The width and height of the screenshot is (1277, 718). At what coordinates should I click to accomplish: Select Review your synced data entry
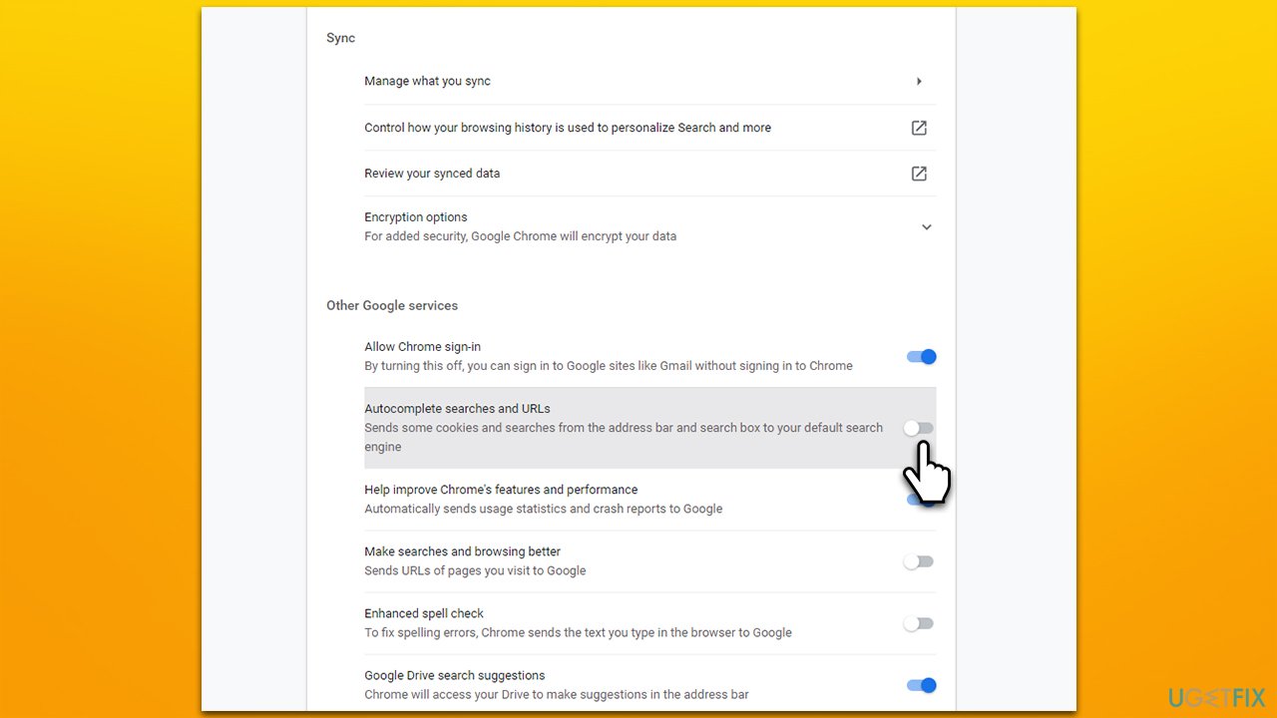(x=649, y=174)
